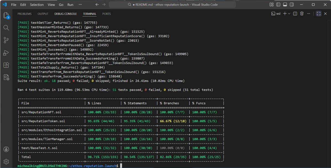Image resolution: width=331 pixels, height=168 pixels.
Task: Open the Source Control view
Action: (x=6, y=40)
